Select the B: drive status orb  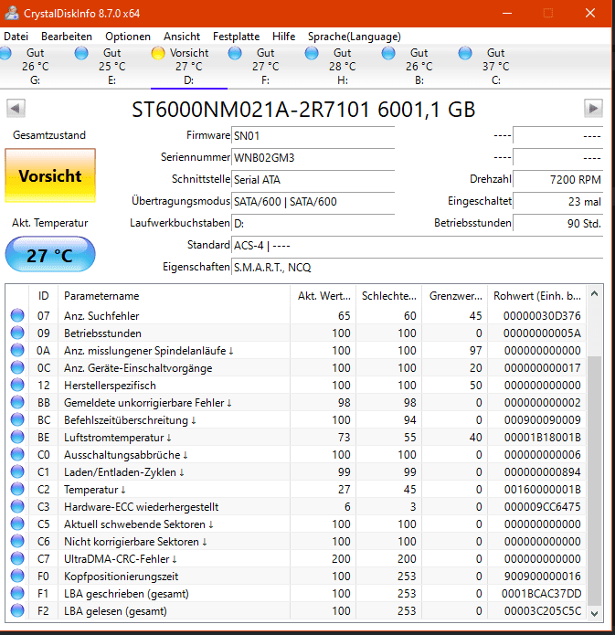point(388,53)
